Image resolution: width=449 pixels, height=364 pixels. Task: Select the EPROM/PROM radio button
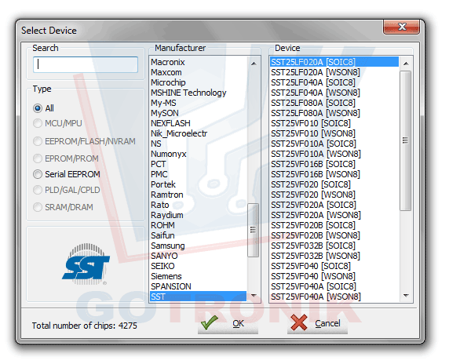coord(38,158)
